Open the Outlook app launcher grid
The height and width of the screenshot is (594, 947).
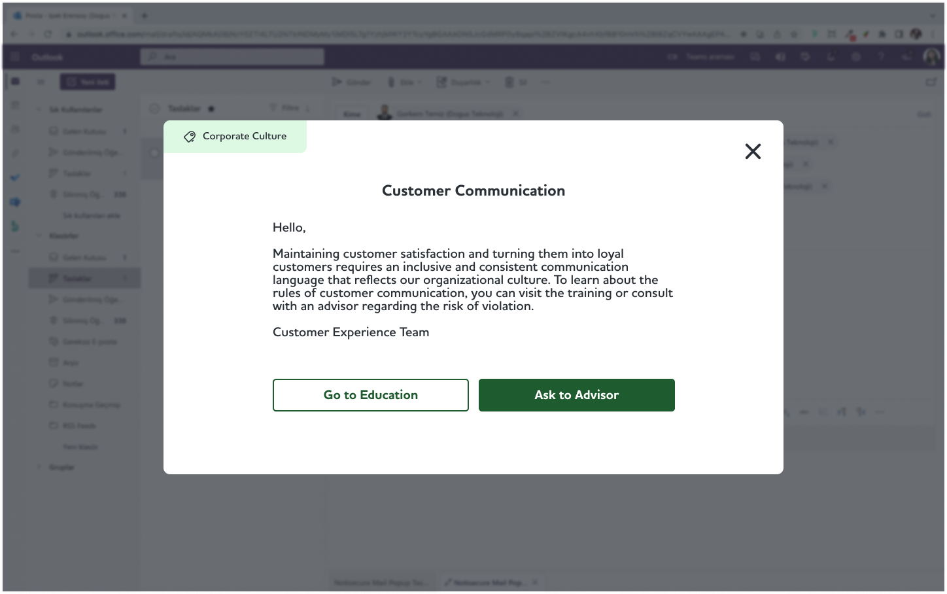point(16,57)
